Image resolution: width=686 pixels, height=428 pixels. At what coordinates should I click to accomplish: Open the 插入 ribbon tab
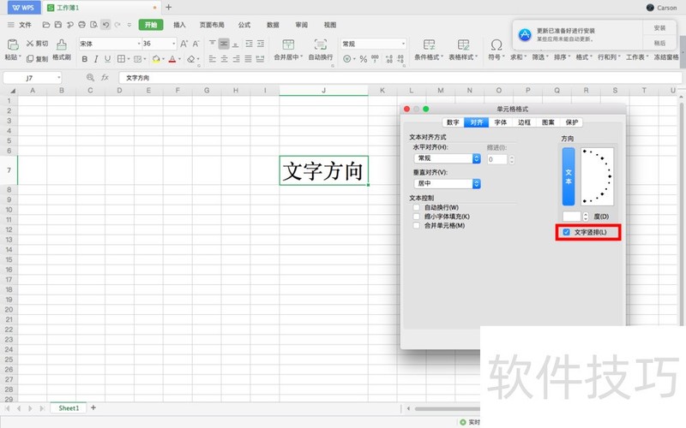click(x=179, y=26)
